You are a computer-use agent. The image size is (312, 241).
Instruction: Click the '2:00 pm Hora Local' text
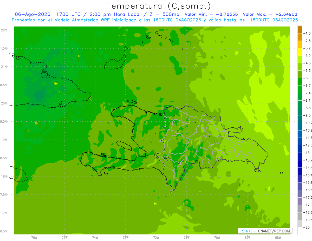click(115, 14)
